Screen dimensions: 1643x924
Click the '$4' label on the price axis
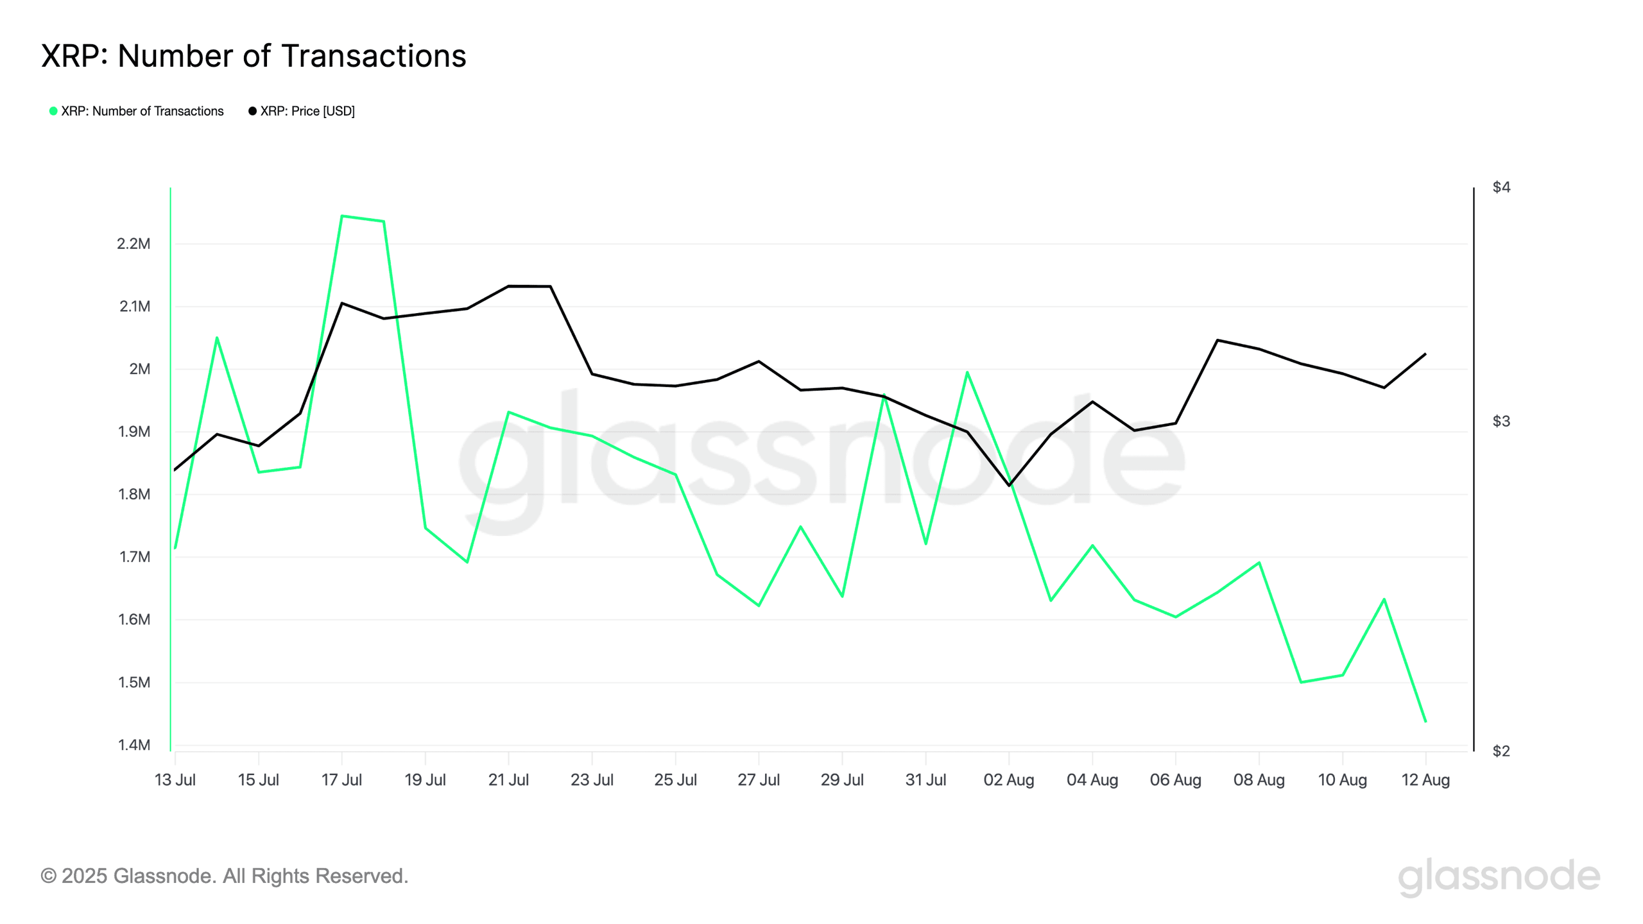pyautogui.click(x=1501, y=187)
